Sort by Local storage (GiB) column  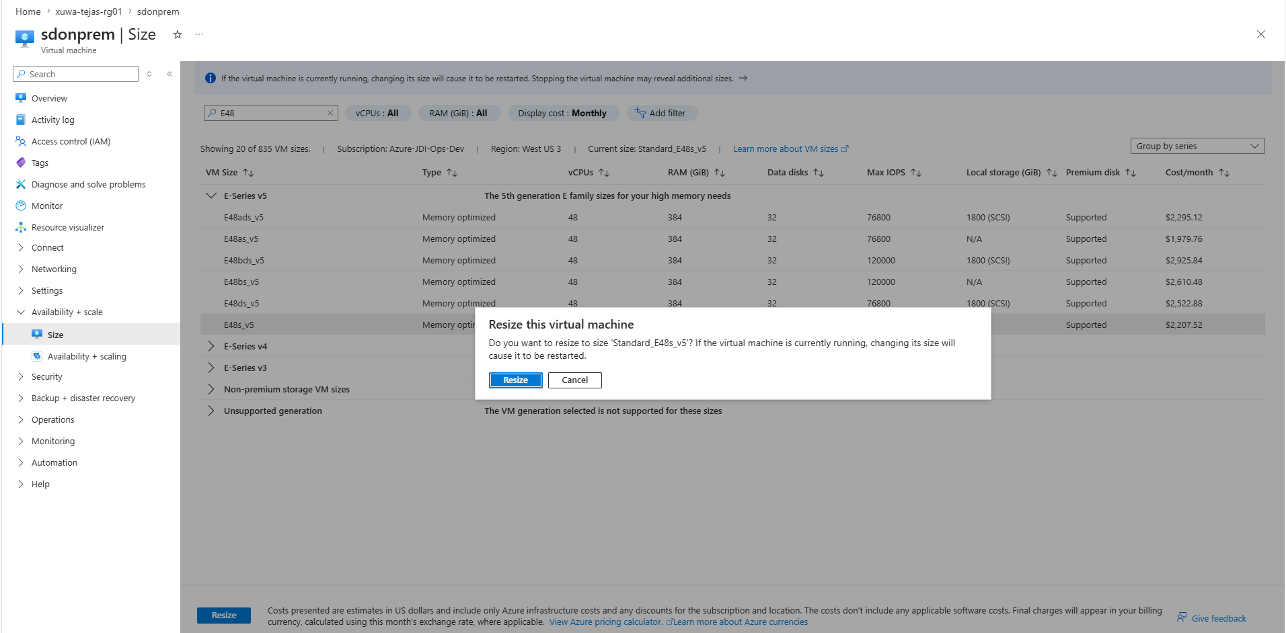click(1011, 173)
